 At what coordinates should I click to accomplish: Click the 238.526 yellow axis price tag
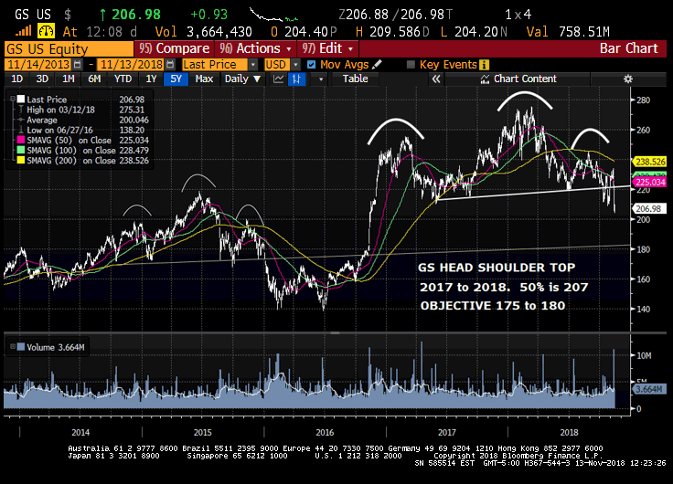[x=650, y=162]
